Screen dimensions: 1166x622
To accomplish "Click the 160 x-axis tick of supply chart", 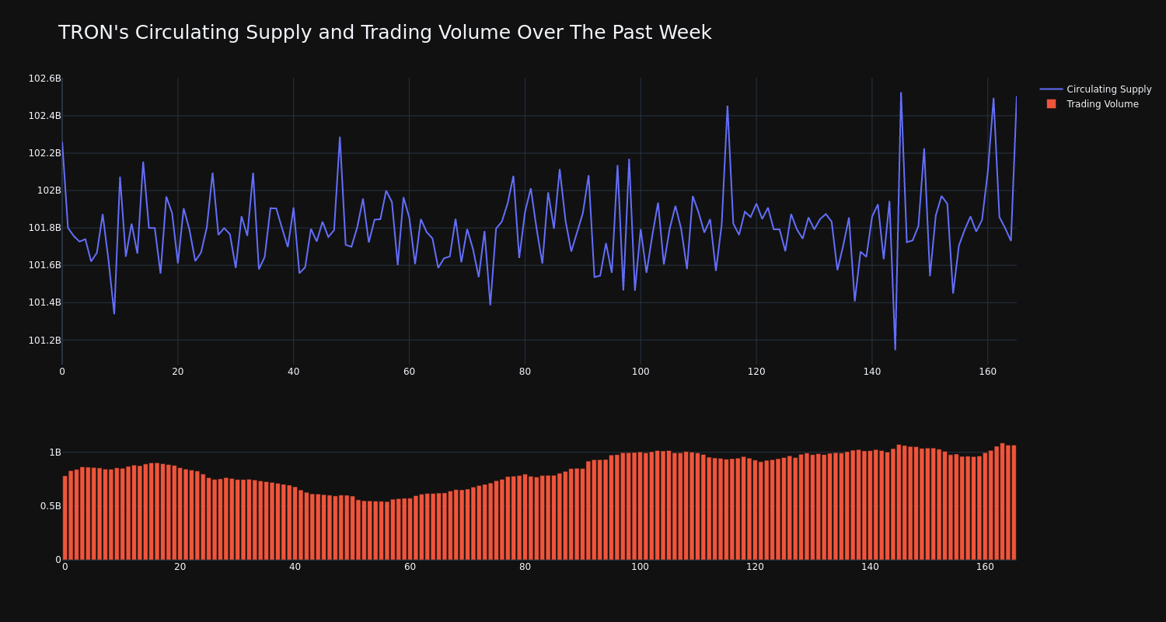I will pyautogui.click(x=988, y=372).
